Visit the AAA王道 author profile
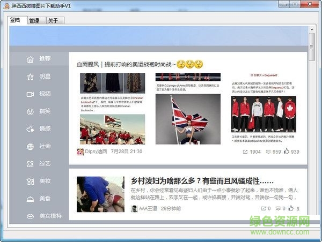Viewport: 322px width, 242px height. (148, 209)
